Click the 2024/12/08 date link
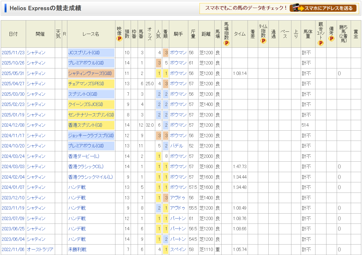This screenshot has width=362, height=255. click(x=13, y=125)
